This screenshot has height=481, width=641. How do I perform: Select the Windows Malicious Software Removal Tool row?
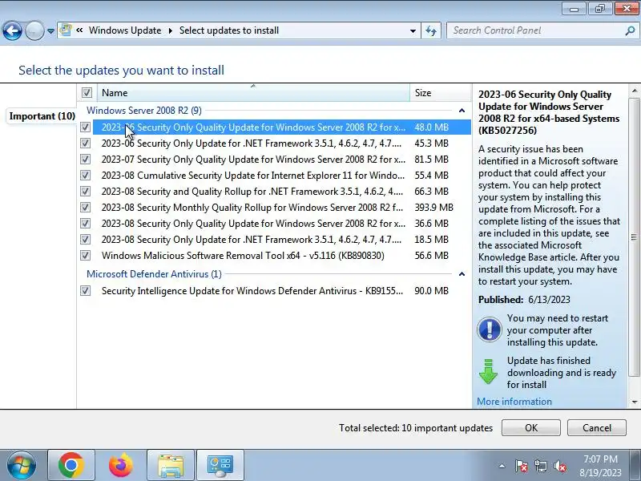coord(282,255)
